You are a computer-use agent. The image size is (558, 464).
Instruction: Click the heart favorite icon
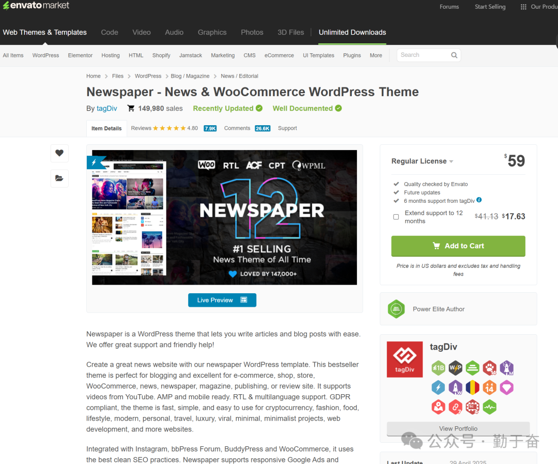tap(59, 153)
